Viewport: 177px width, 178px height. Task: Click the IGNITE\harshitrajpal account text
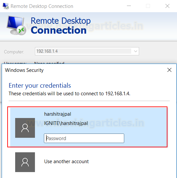[66, 123]
